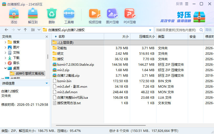This screenshot has width=214, height=134.
Task: Open the 工具箱 (Toolbox) icon
Action: 69,13
